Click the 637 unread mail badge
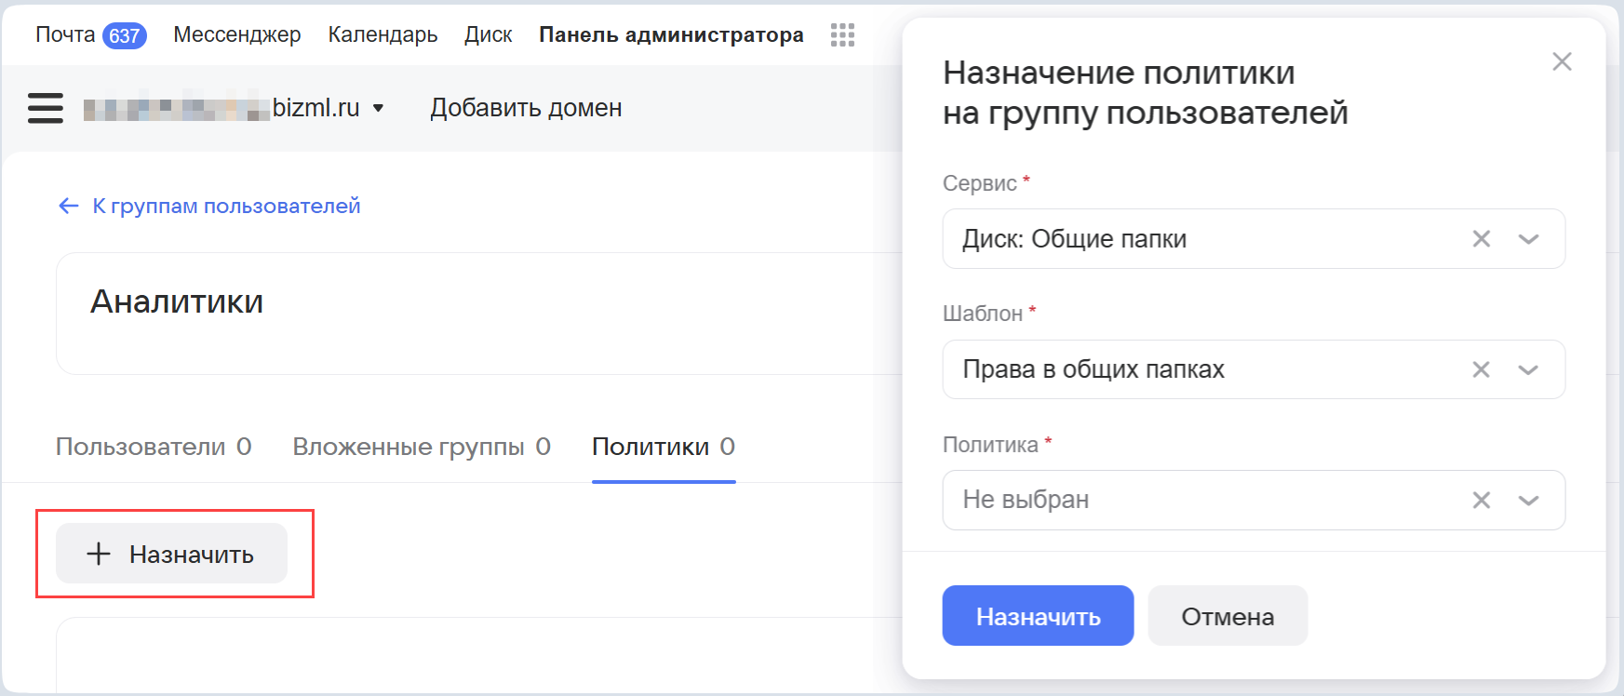 point(124,35)
